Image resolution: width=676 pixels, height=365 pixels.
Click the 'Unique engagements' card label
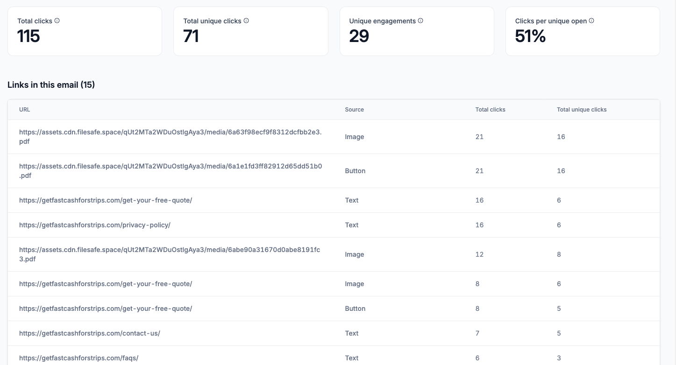point(383,21)
